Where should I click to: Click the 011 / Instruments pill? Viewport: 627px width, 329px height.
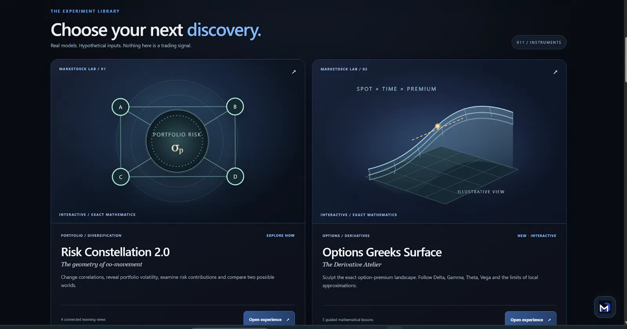pyautogui.click(x=539, y=42)
